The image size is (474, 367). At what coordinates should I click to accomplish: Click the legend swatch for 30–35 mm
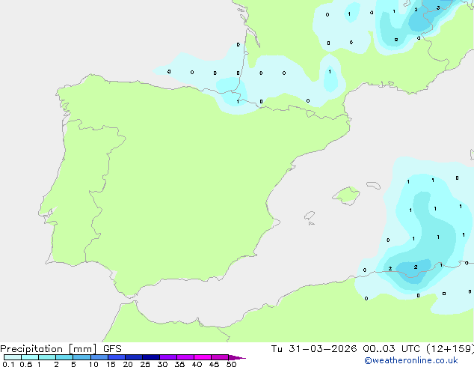(x=168, y=357)
